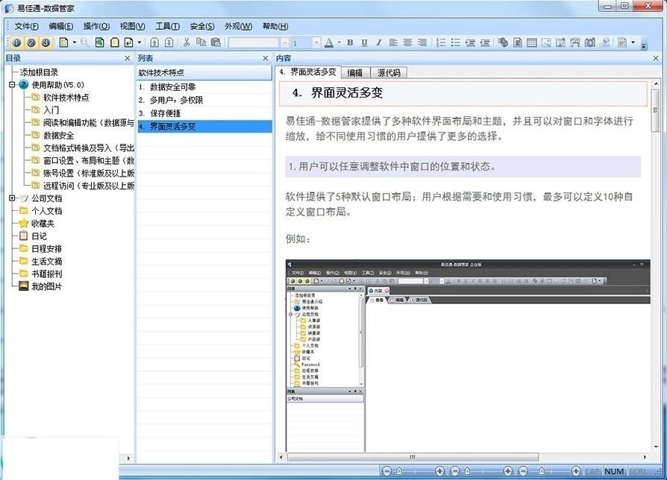Open the font color dropdown arrow
This screenshot has width=667, height=480.
[339, 42]
